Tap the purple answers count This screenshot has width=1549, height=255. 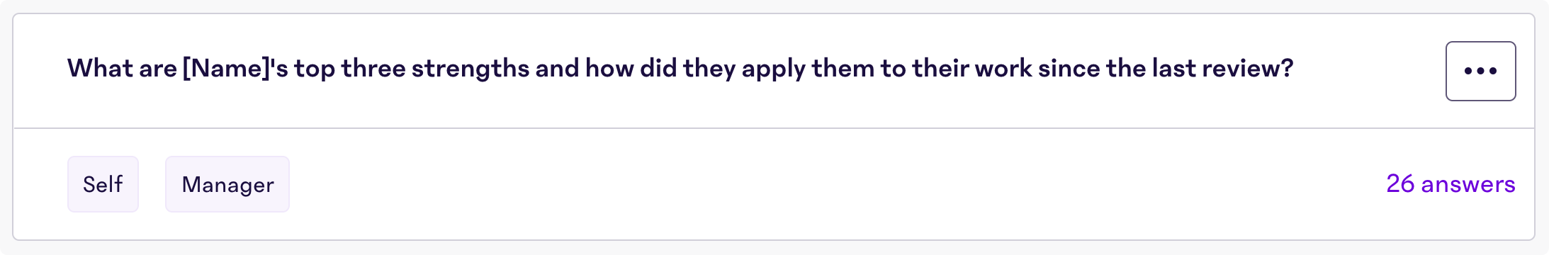pos(1451,184)
